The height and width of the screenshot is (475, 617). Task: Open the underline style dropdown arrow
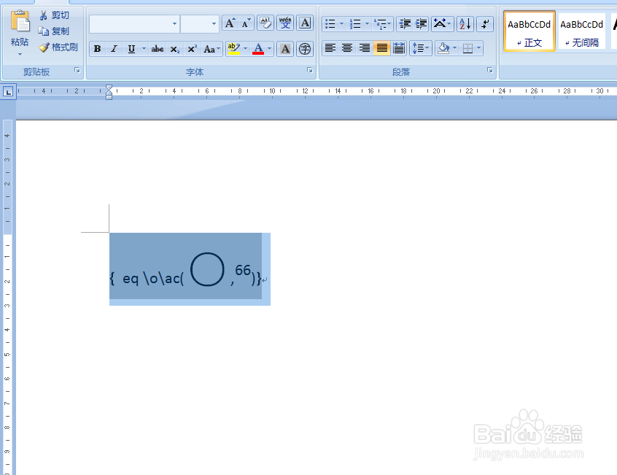click(144, 49)
